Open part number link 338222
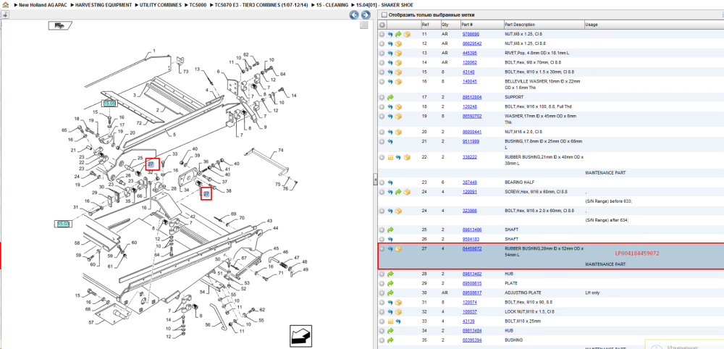The image size is (724, 349). [470, 157]
